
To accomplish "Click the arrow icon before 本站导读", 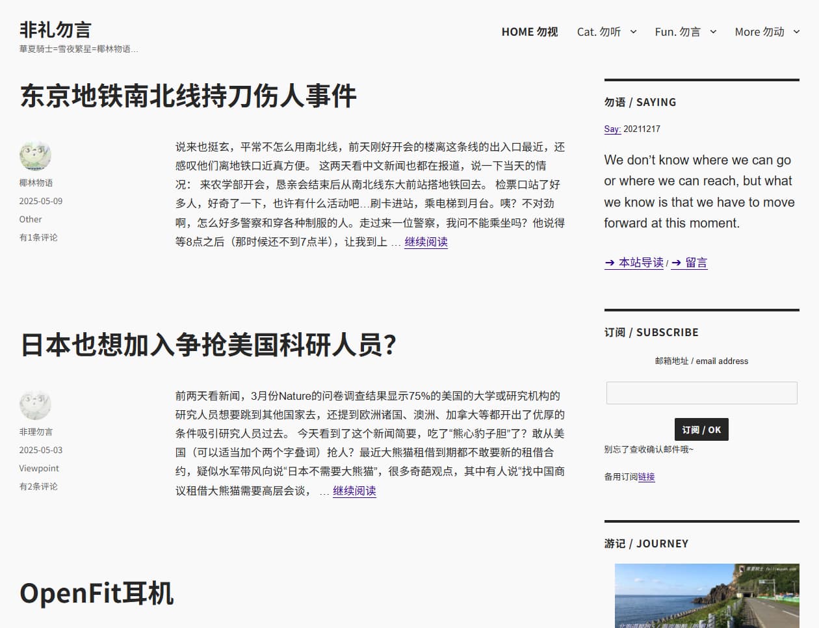I will [610, 263].
